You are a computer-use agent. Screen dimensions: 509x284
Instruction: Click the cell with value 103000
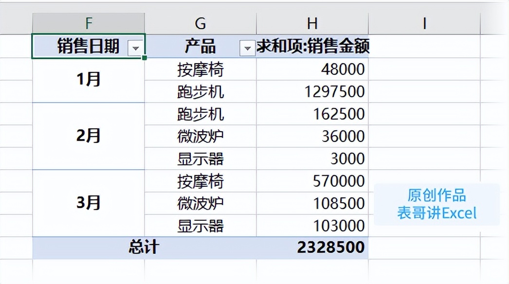click(x=312, y=226)
